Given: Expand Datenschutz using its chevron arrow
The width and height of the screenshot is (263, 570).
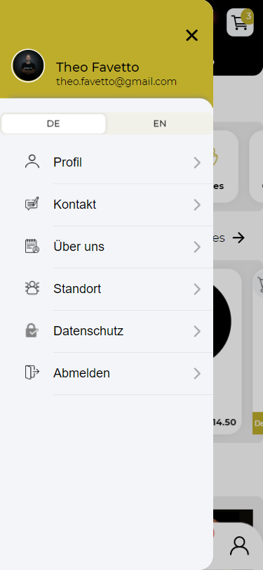Looking at the screenshot, I should (x=197, y=332).
